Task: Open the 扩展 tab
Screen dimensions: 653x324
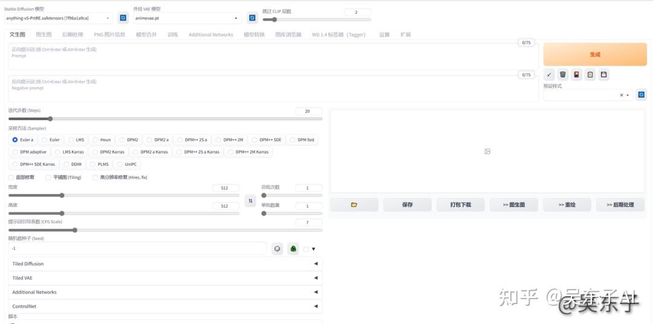Action: (406, 34)
